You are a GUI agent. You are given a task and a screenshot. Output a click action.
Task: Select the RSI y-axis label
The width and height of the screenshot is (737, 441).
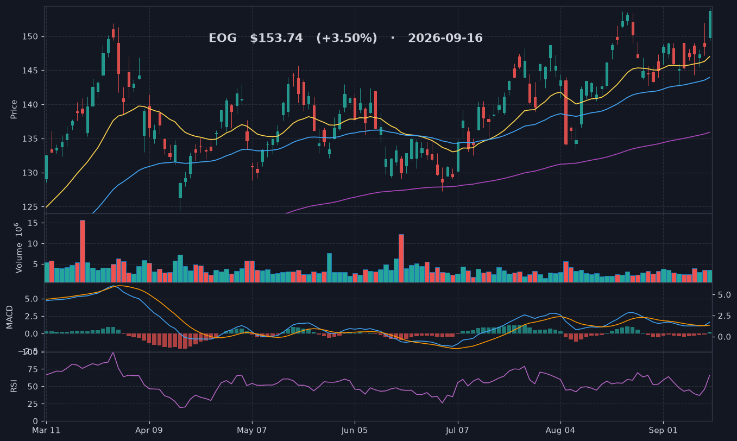tap(14, 386)
